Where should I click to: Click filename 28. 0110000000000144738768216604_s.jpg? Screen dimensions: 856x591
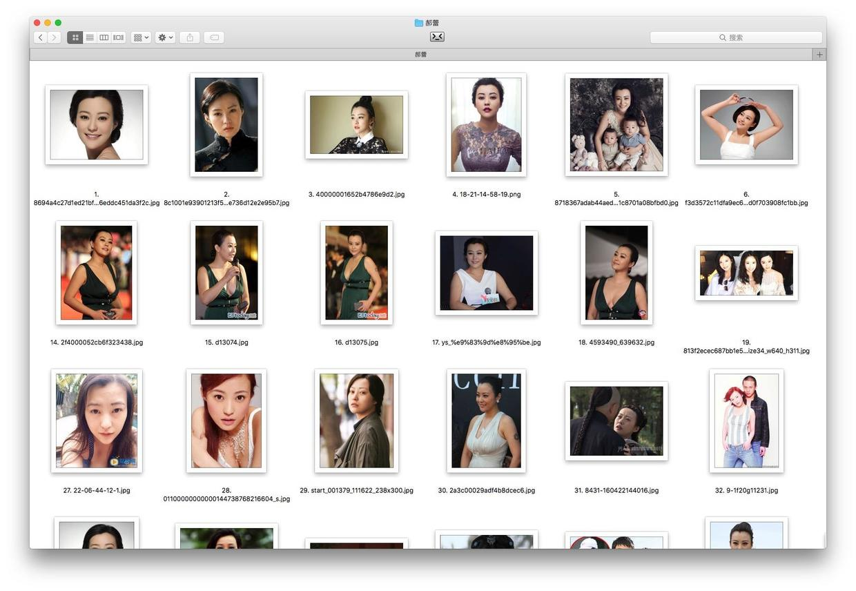pos(226,494)
